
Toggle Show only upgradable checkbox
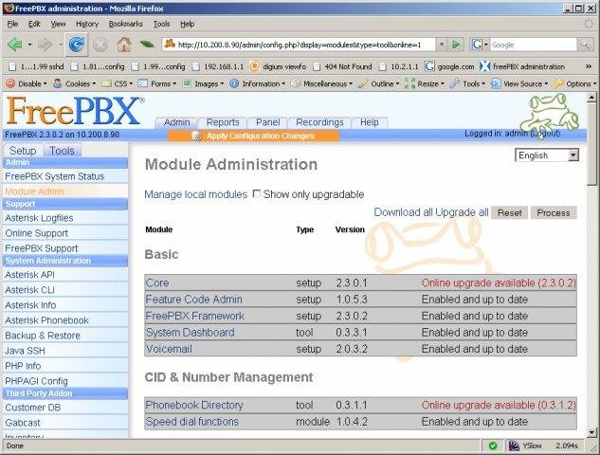click(256, 193)
